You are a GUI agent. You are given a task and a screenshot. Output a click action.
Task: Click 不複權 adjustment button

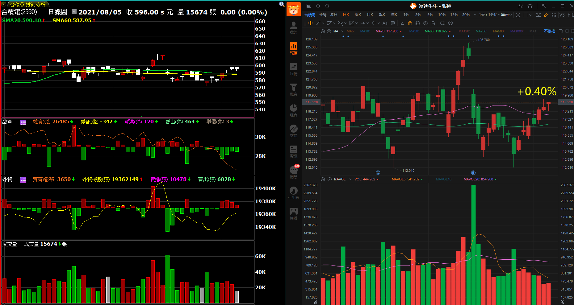point(549,31)
